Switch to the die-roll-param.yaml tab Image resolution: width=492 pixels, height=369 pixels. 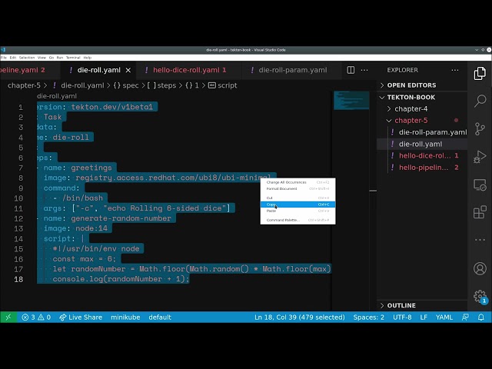pos(292,70)
